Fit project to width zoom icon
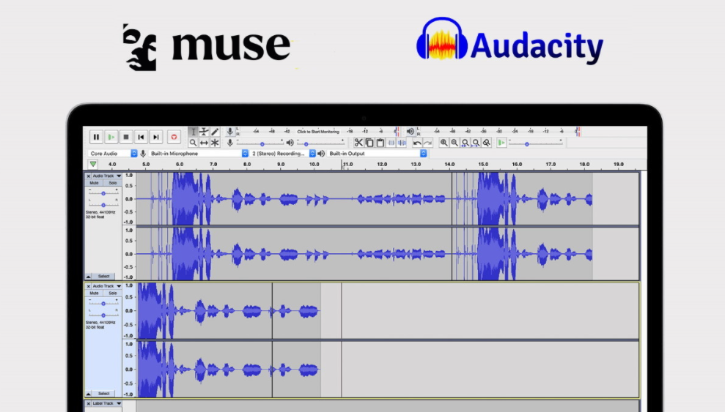Viewport: 725px width, 412px height. (476, 143)
